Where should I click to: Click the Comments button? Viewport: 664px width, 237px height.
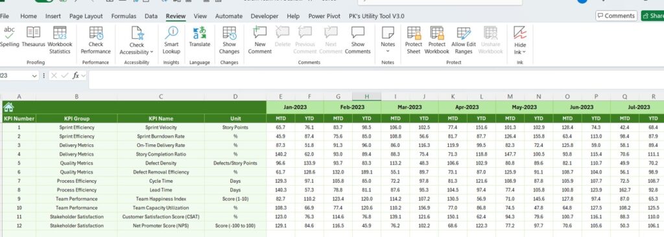[616, 16]
